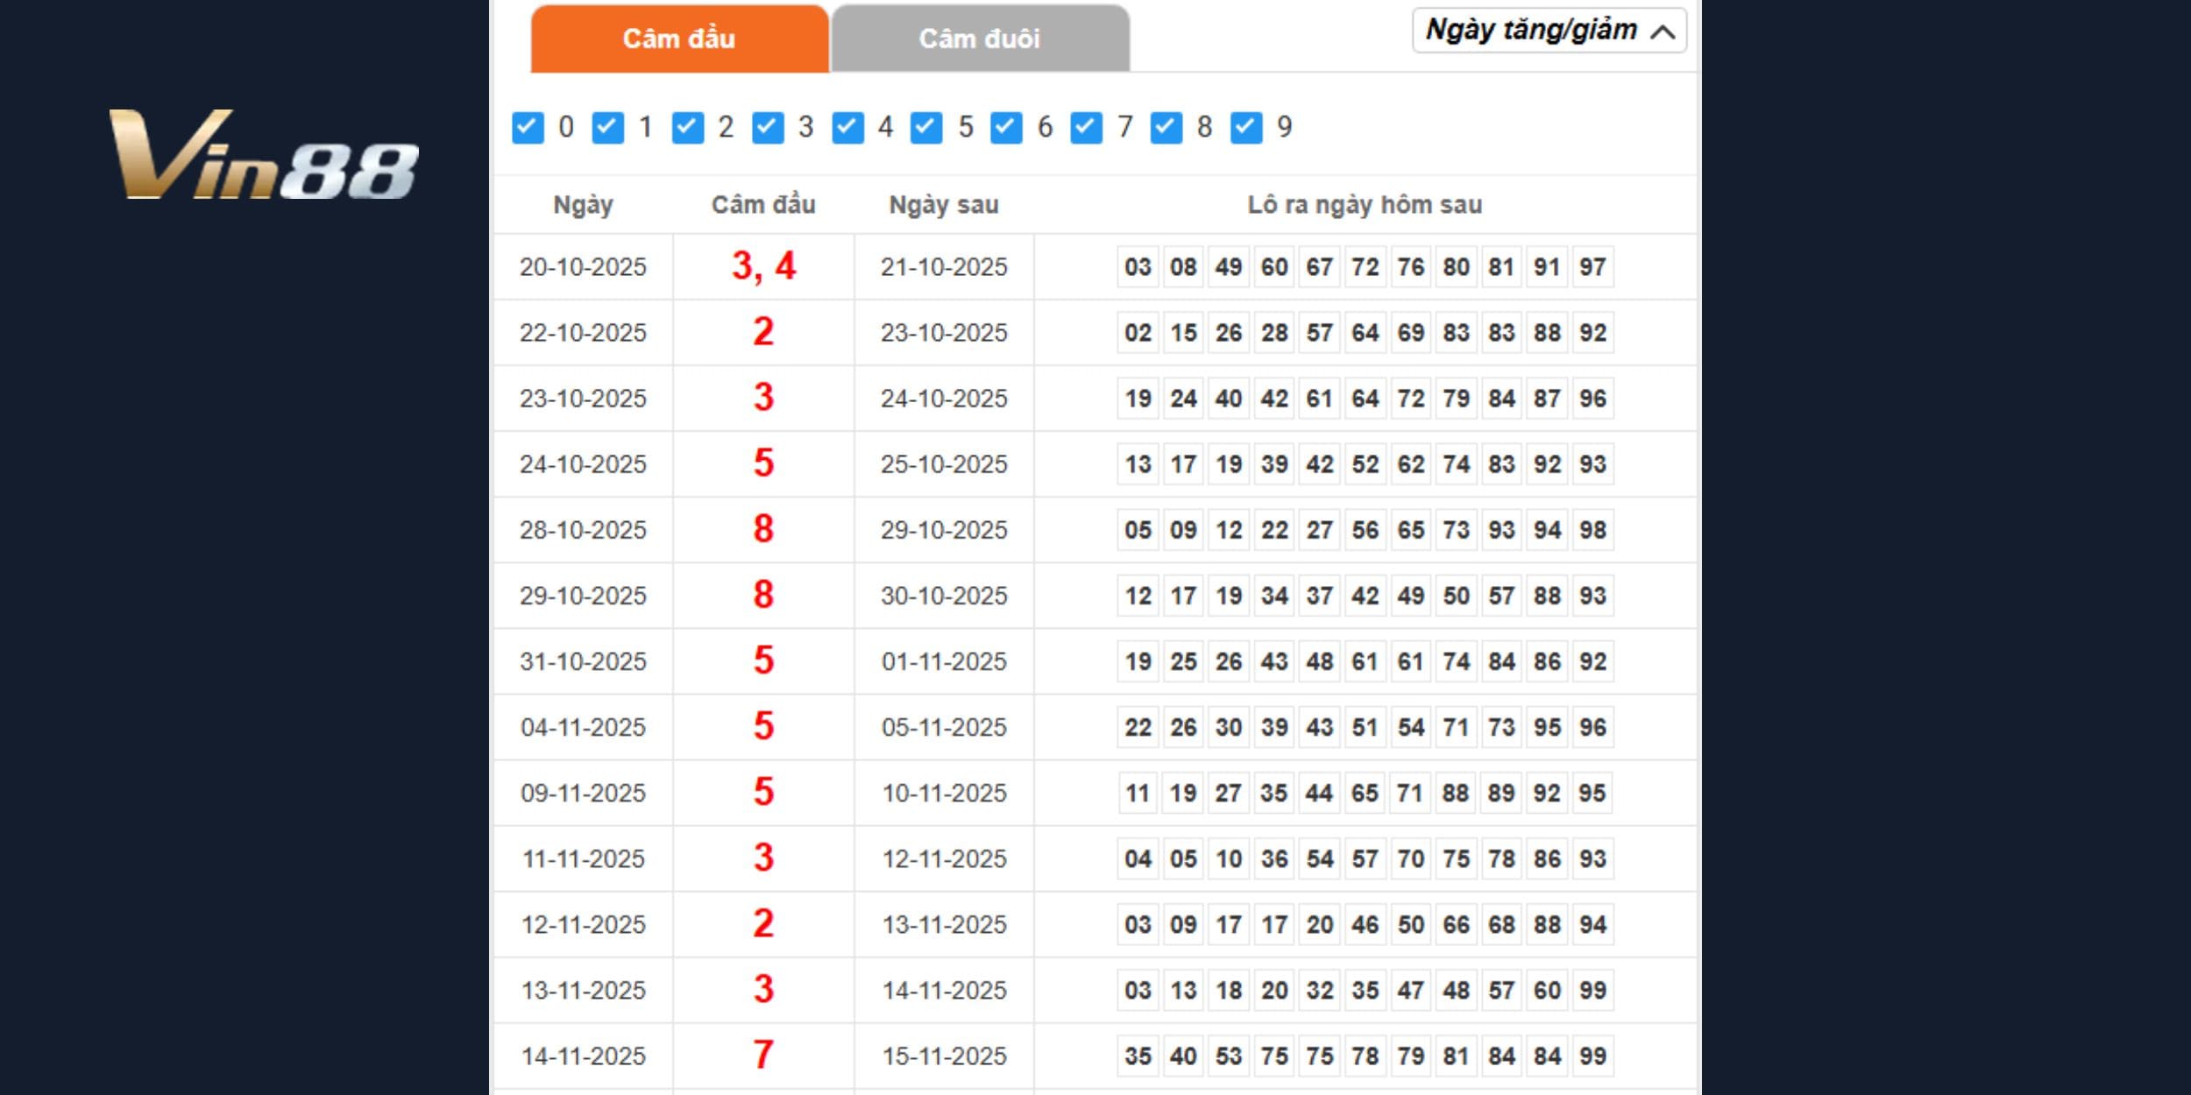Viewport: 2191px width, 1095px height.
Task: Uncheck the digit 0 checkbox
Action: pos(528,128)
